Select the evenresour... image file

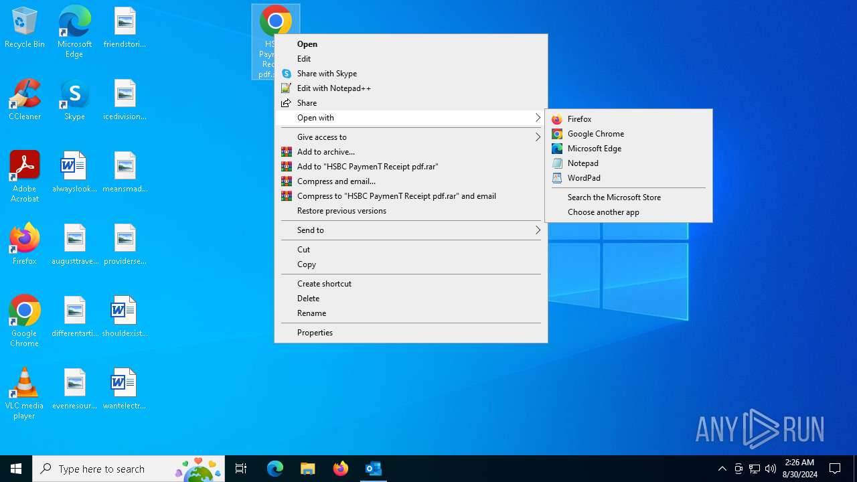(x=74, y=390)
